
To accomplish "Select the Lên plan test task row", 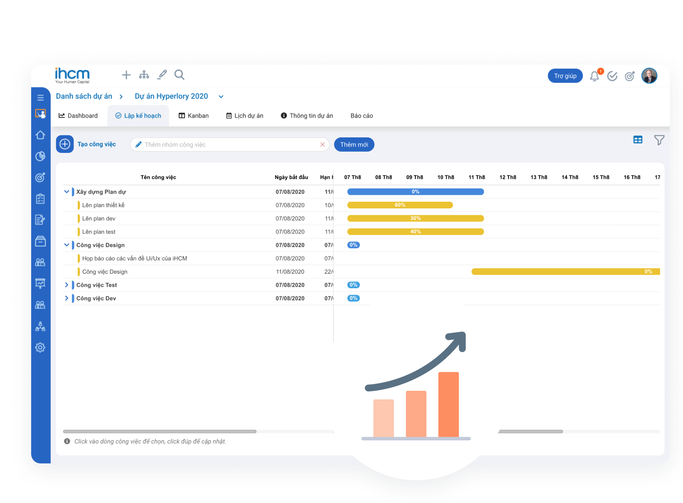I will pyautogui.click(x=198, y=232).
